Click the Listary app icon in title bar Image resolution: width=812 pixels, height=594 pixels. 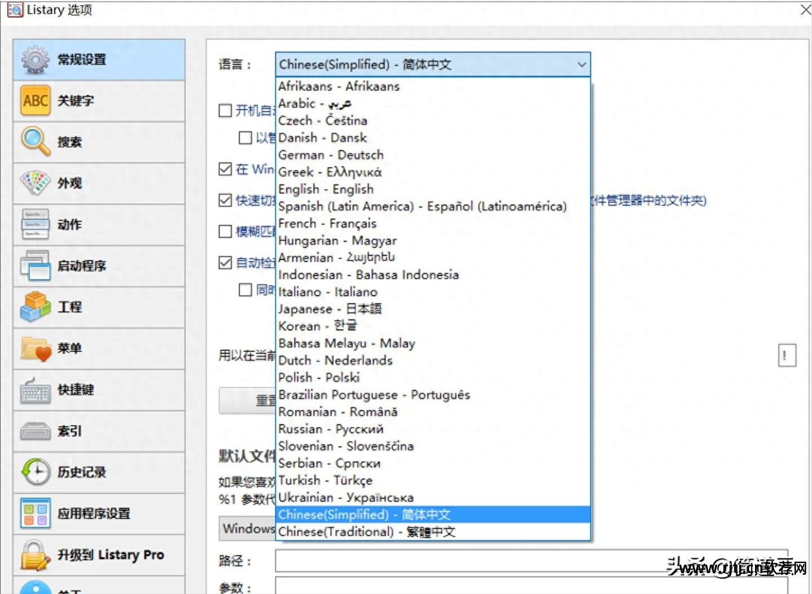click(x=15, y=10)
